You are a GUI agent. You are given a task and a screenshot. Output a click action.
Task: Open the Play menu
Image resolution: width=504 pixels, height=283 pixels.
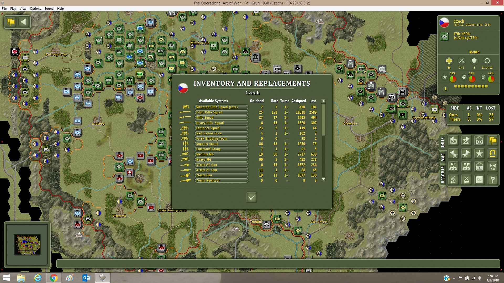coord(13,9)
